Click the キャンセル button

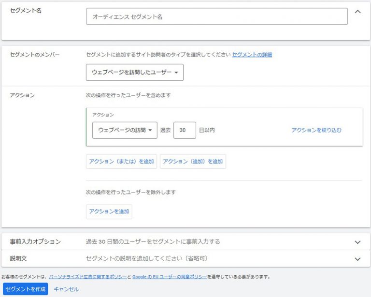pos(66,289)
